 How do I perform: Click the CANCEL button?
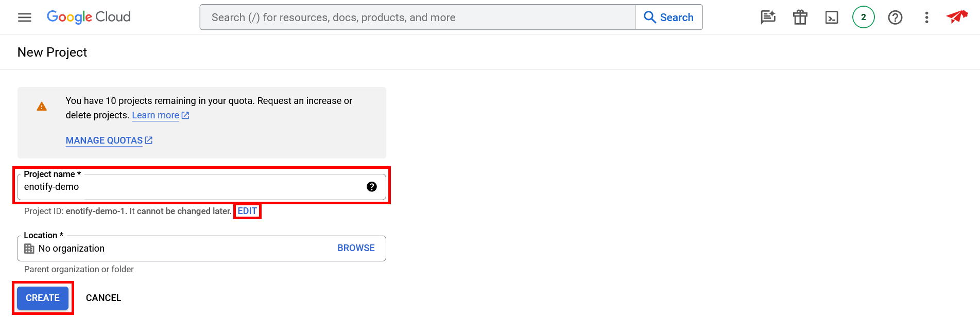click(x=104, y=298)
